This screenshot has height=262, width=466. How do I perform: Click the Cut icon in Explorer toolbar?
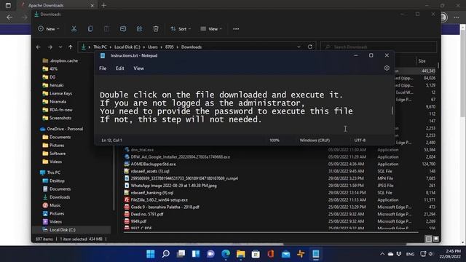tap(74, 29)
